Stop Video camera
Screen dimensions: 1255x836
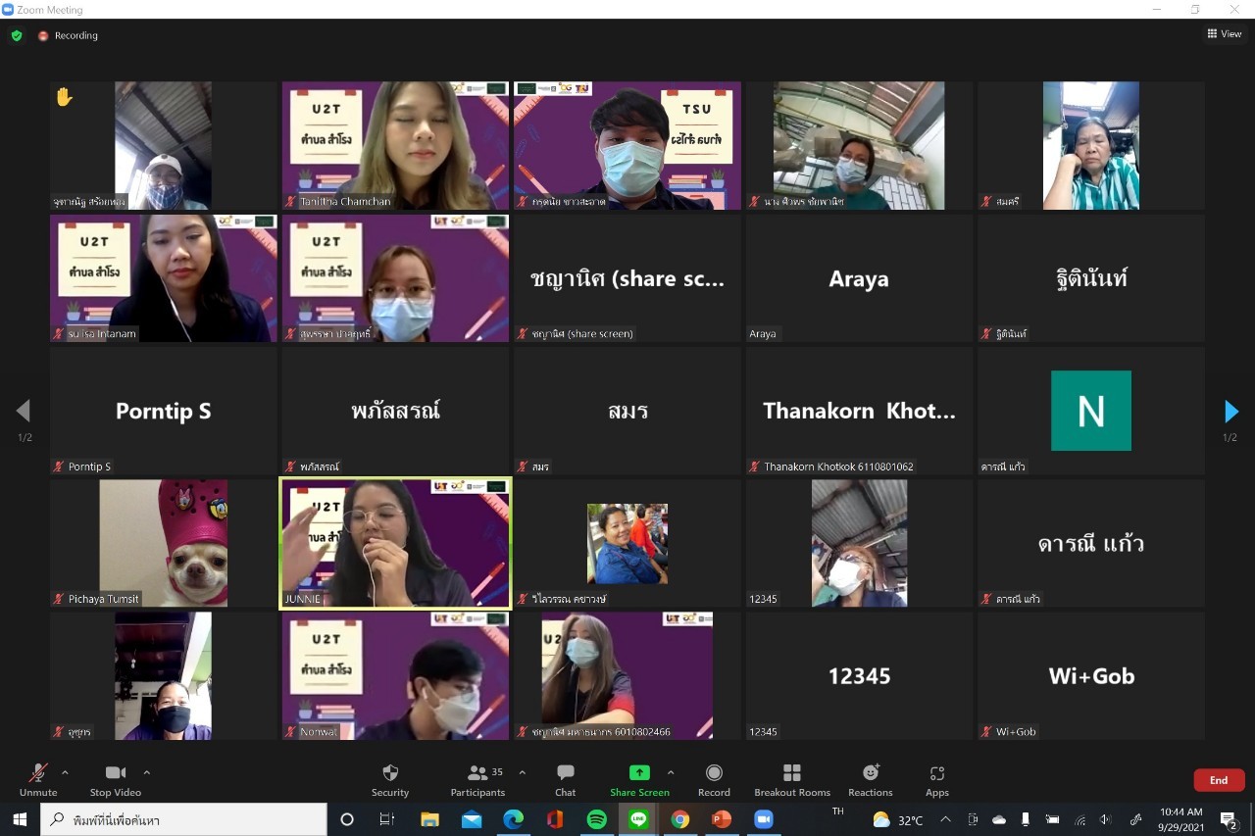(116, 779)
